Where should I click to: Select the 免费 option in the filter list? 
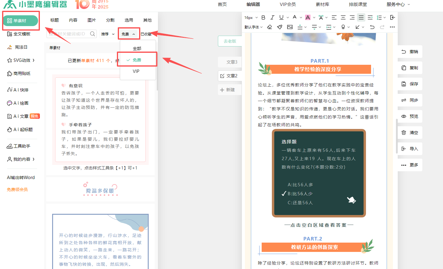click(x=137, y=60)
